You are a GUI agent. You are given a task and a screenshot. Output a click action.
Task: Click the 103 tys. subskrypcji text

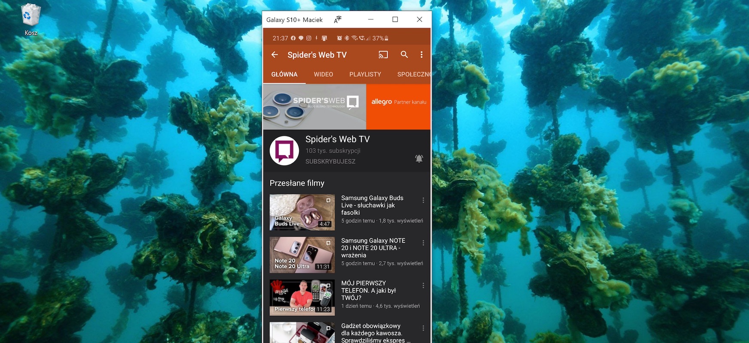pos(333,151)
